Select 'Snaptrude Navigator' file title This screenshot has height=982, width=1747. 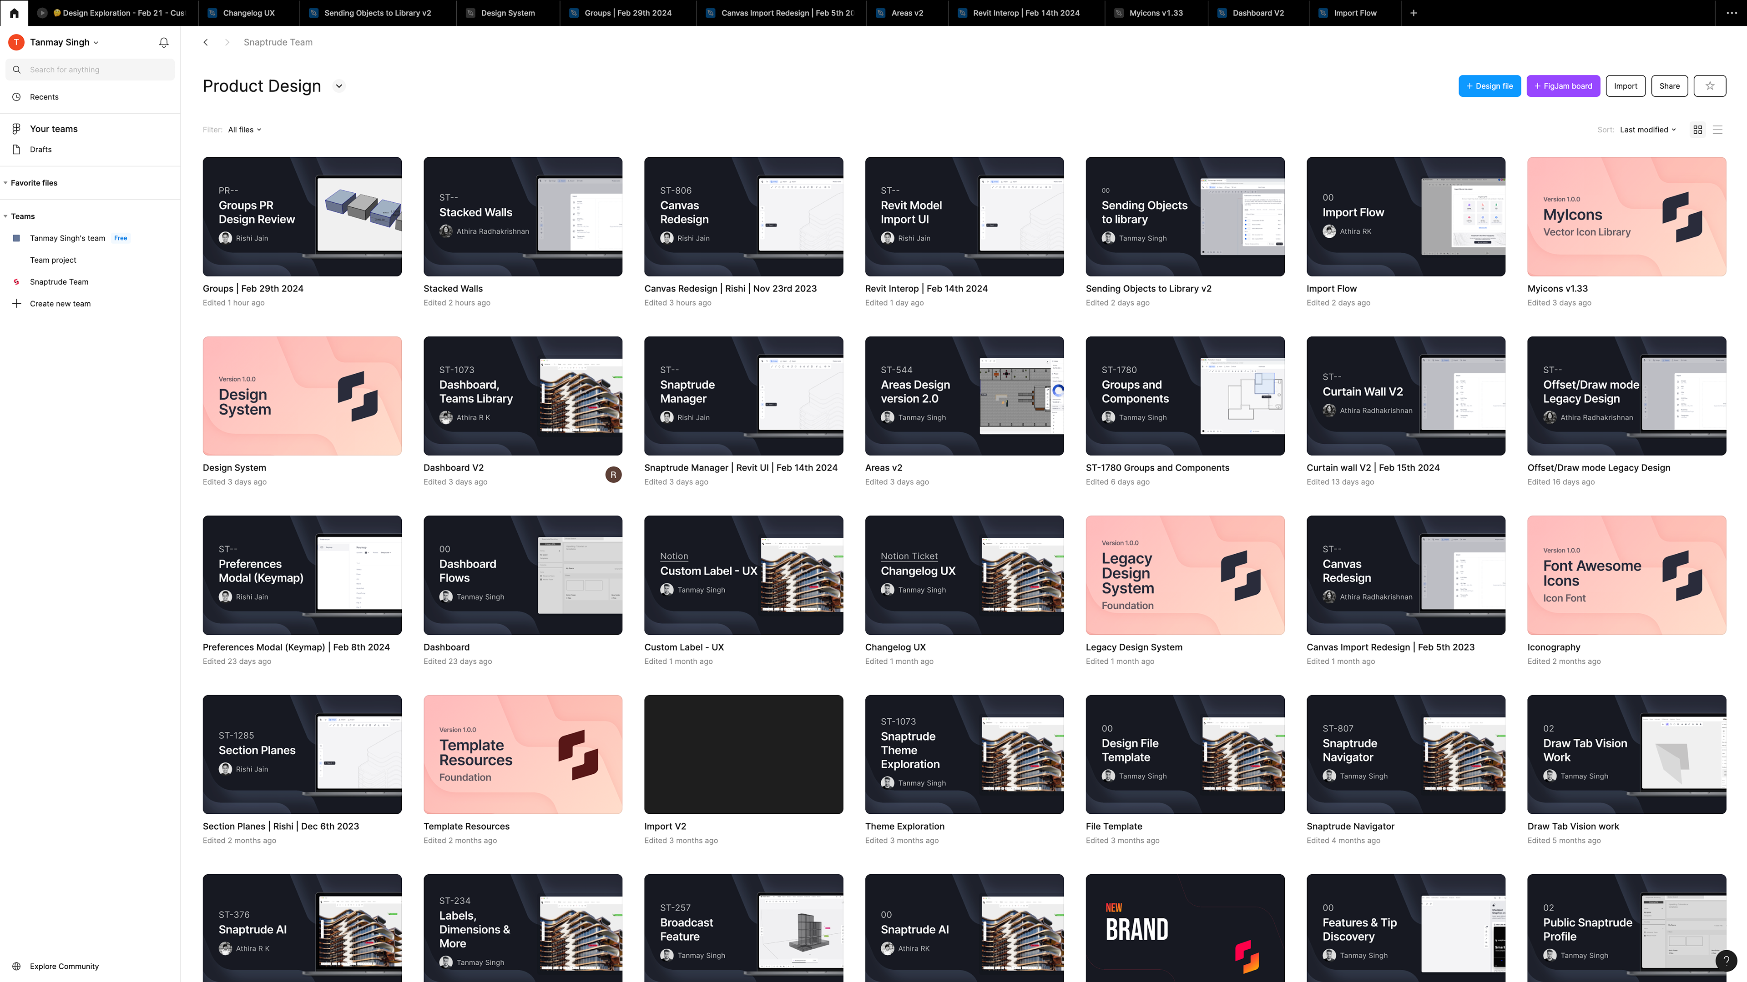(x=1350, y=826)
